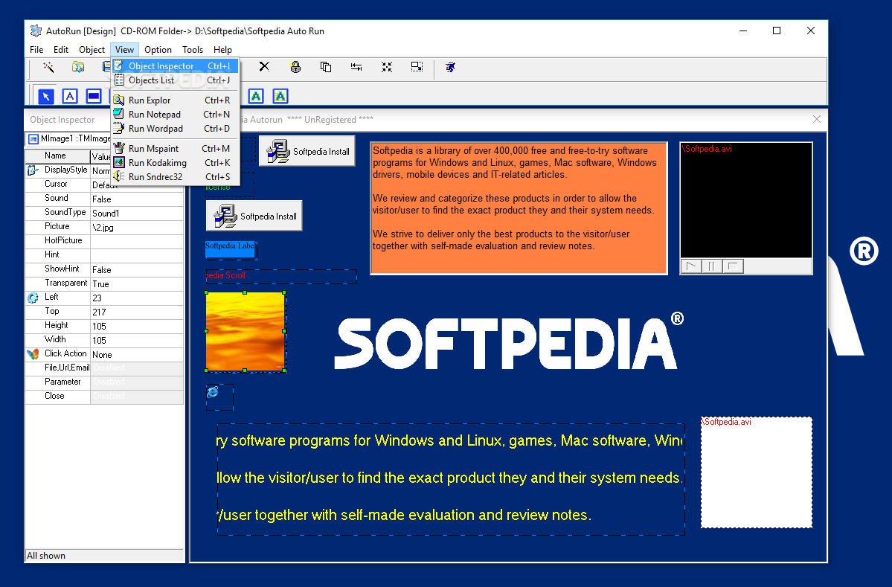Open the Option menu
892x587 pixels.
pyautogui.click(x=158, y=50)
